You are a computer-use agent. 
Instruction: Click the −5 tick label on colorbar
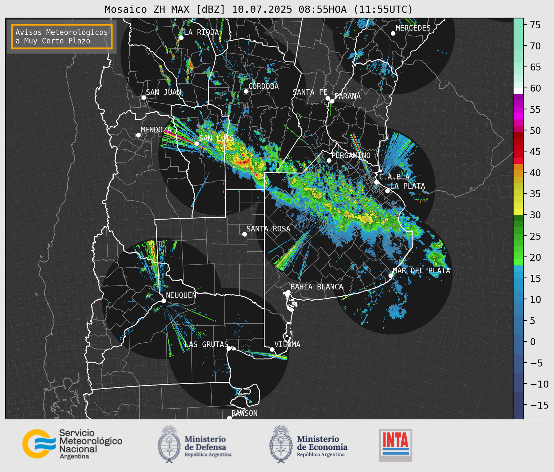tap(536, 363)
